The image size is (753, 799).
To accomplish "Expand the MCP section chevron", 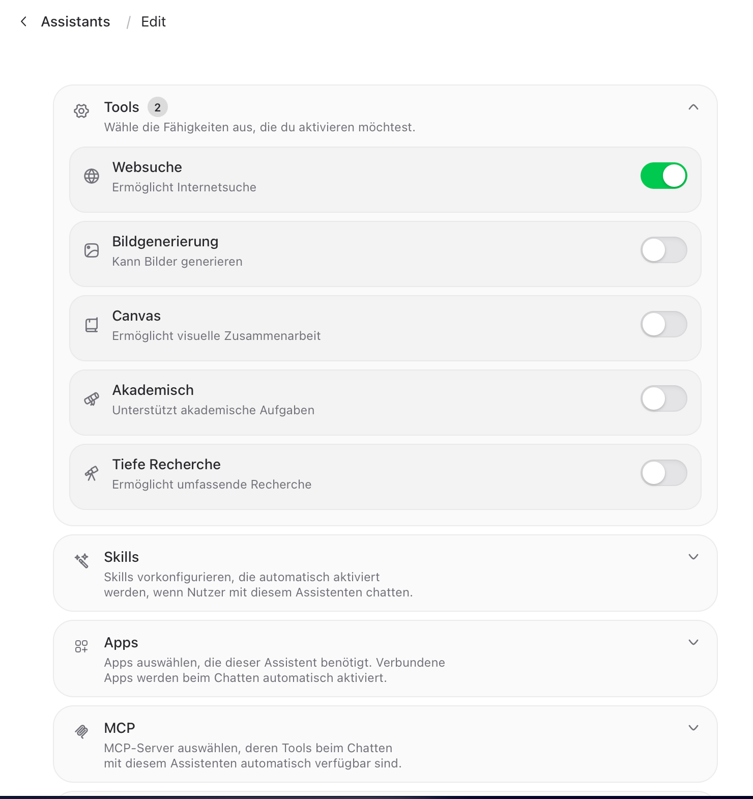I will tap(693, 728).
